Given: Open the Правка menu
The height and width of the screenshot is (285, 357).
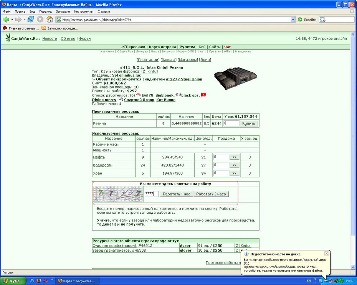Looking at the screenshot, I should [20, 11].
